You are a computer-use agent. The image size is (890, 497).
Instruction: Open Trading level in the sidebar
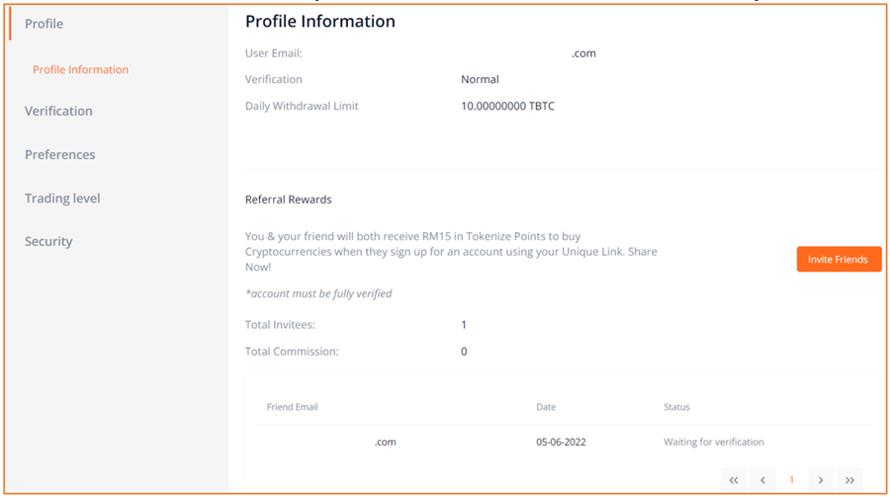click(62, 198)
